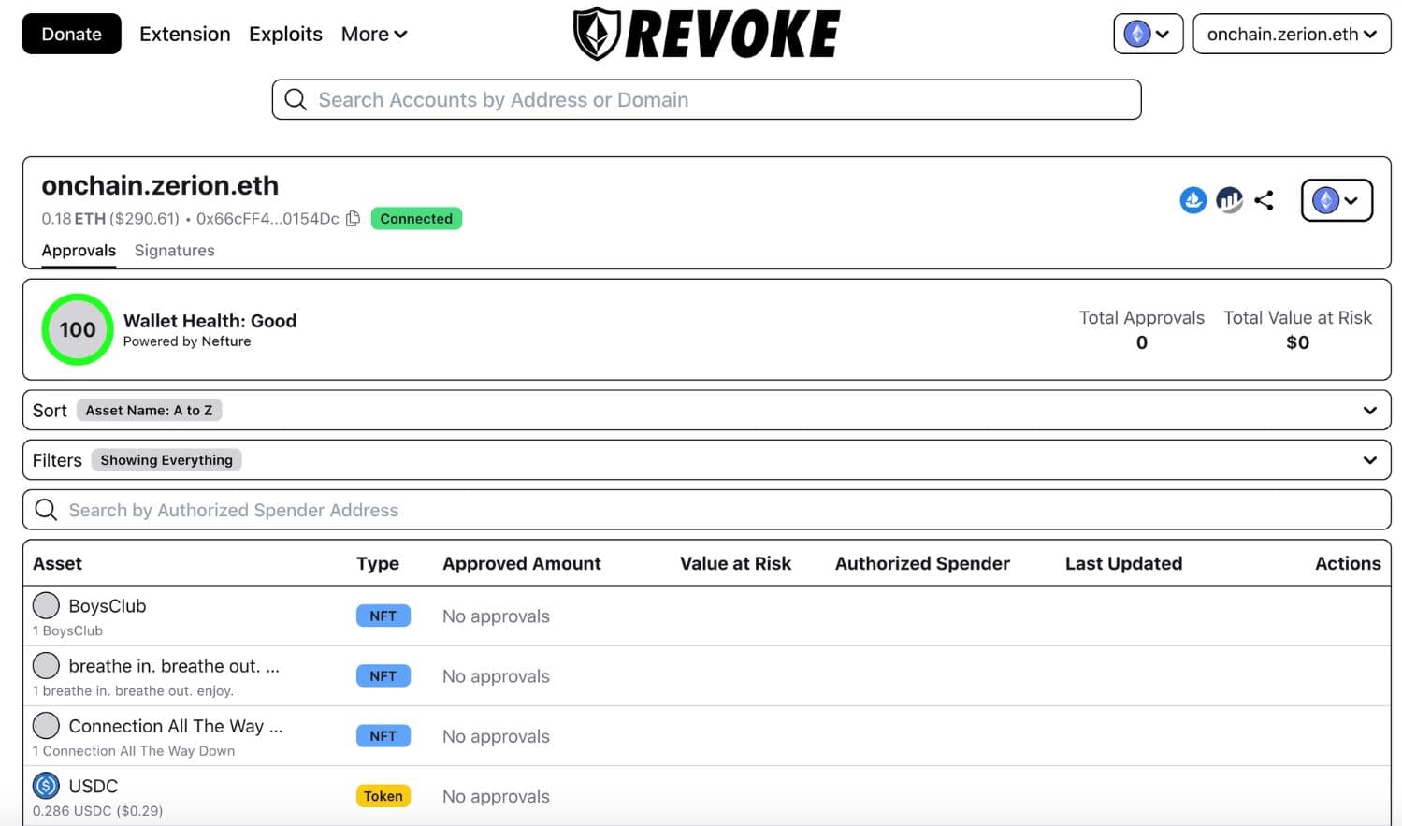Viewport: 1402px width, 826px height.
Task: Open the Ethereum network selector in header
Action: point(1148,34)
